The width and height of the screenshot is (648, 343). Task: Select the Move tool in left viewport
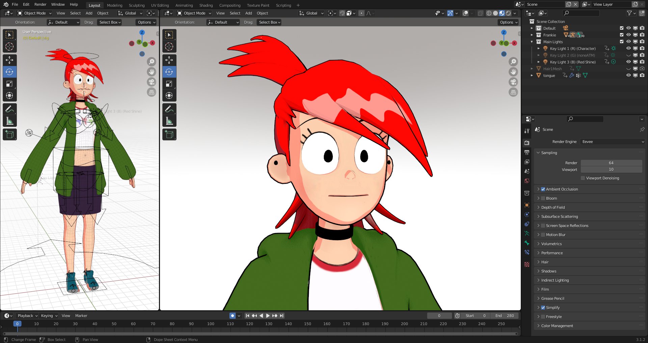click(9, 60)
